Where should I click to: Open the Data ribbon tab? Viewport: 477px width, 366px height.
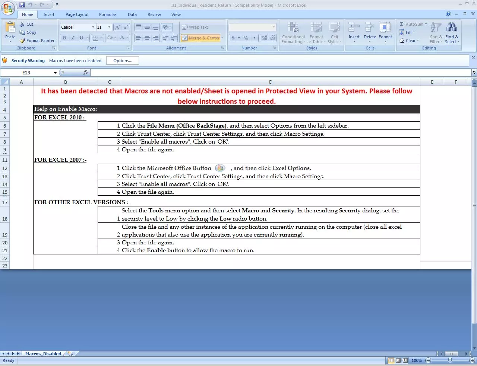point(132,15)
